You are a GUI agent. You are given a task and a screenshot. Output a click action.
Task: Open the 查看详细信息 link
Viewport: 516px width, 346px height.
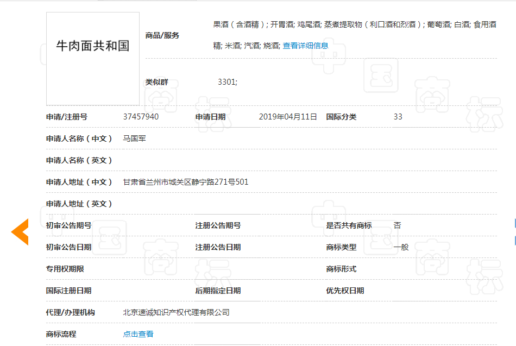coord(305,46)
